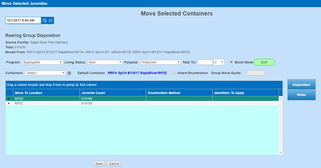The width and height of the screenshot is (321, 168).
Task: Open Juvenile Count column options icon
Action: (143, 93)
